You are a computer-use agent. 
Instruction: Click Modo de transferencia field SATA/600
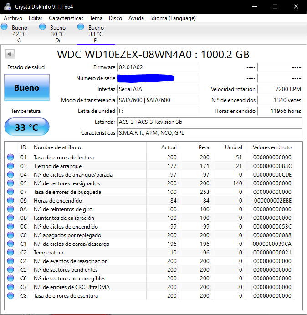158,100
